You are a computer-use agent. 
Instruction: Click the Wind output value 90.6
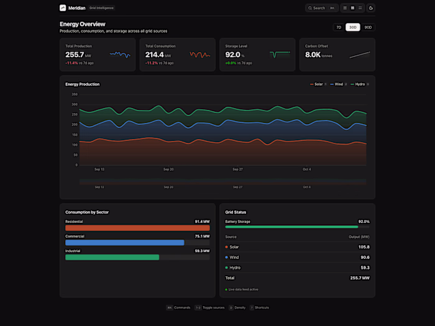(x=365, y=257)
